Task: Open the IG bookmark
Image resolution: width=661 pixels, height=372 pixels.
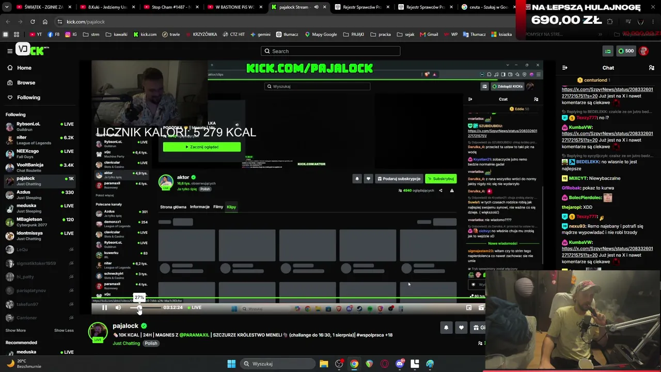Action: click(x=71, y=35)
